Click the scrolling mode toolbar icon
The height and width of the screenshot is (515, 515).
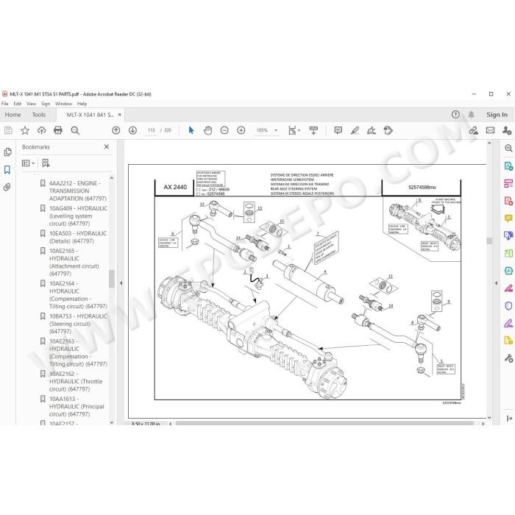tap(313, 130)
